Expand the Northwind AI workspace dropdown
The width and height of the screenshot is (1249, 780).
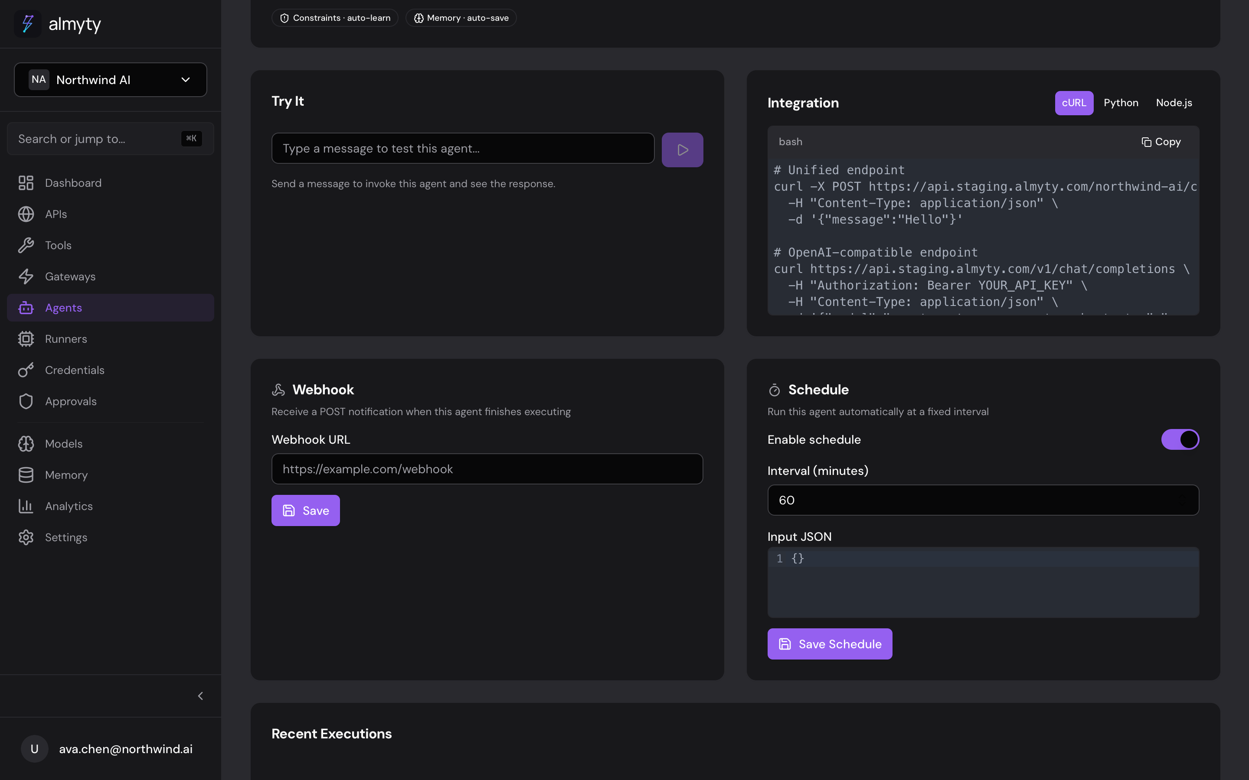coord(111,79)
